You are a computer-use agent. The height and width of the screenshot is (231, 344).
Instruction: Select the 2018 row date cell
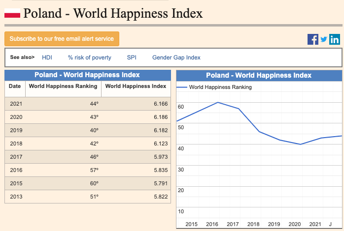coord(16,144)
